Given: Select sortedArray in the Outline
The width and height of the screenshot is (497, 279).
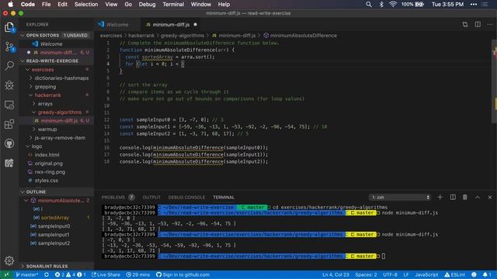Looking at the screenshot, I should coord(55,217).
